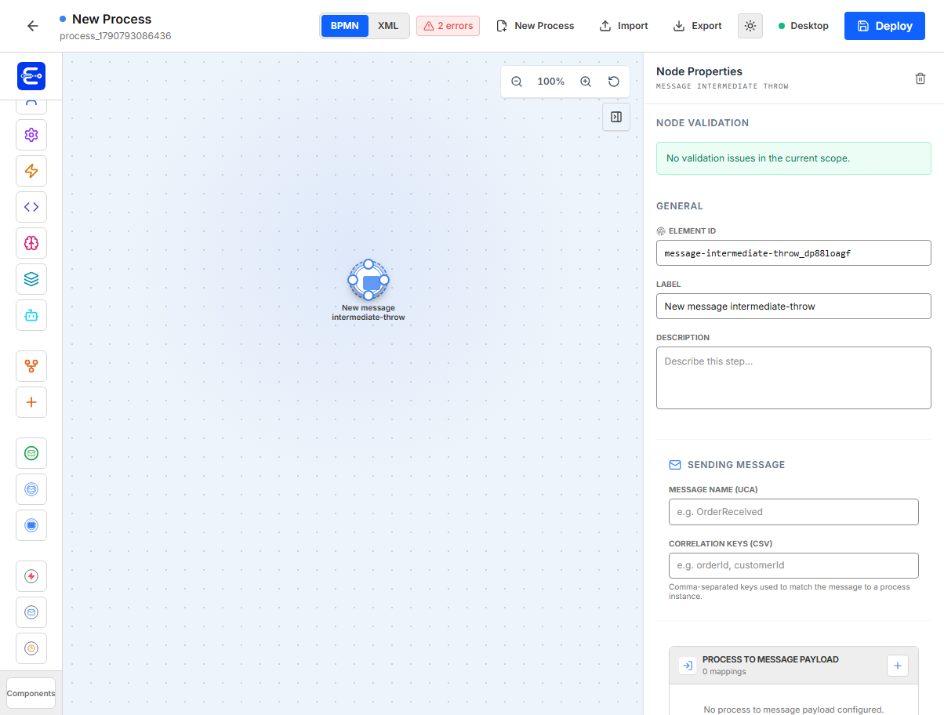
Task: Deploy the process
Action: 884,26
